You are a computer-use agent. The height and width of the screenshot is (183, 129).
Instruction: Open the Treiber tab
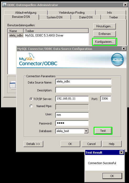pyautogui.click(x=113, y=17)
